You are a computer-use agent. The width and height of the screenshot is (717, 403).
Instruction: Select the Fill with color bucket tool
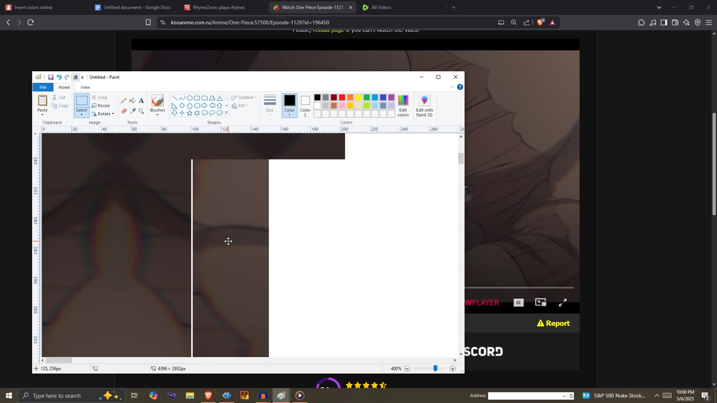pyautogui.click(x=132, y=101)
